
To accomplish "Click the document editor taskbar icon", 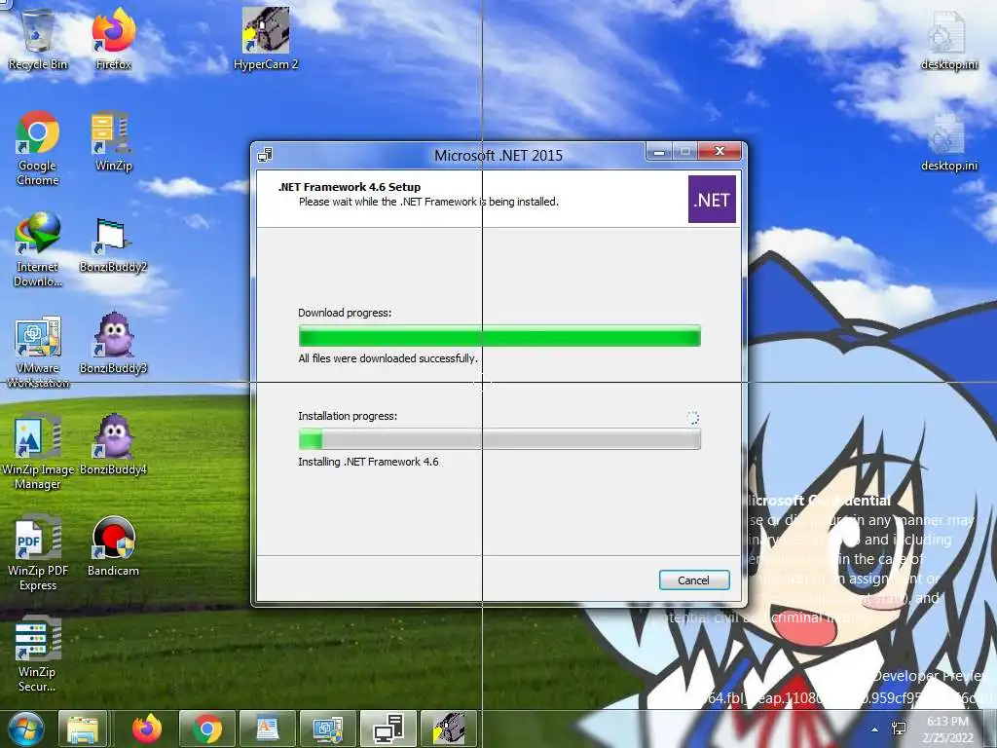I will [267, 729].
